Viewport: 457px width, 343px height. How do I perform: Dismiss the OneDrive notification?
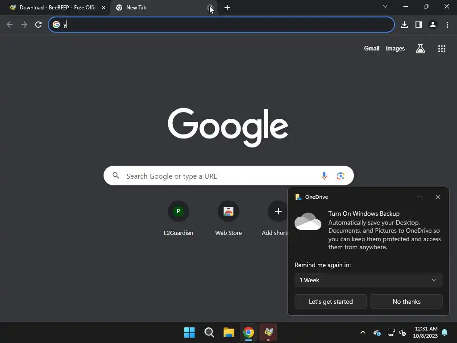click(x=437, y=197)
